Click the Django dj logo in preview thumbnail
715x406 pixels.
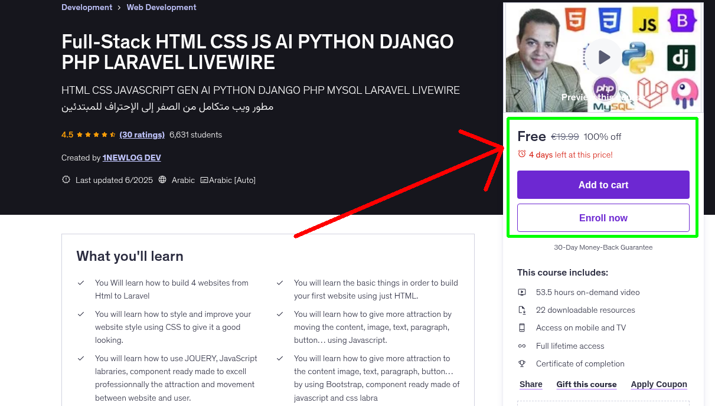point(681,58)
